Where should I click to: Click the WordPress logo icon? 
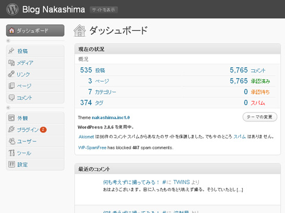12,9
